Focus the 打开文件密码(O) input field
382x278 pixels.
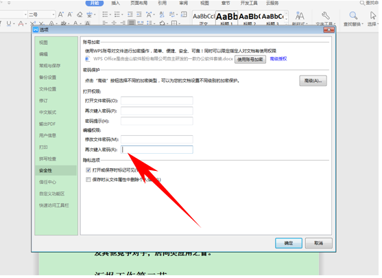pos(157,101)
